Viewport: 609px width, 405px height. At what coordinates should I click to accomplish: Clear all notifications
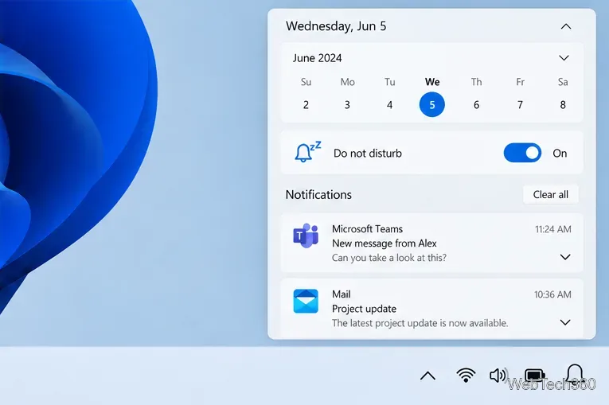[x=550, y=194]
